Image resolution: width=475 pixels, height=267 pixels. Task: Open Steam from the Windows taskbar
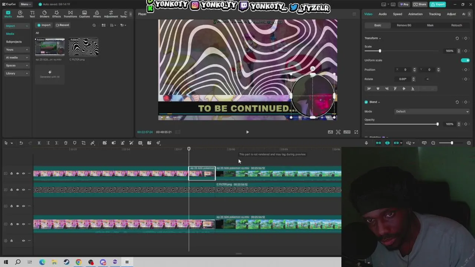point(66,262)
